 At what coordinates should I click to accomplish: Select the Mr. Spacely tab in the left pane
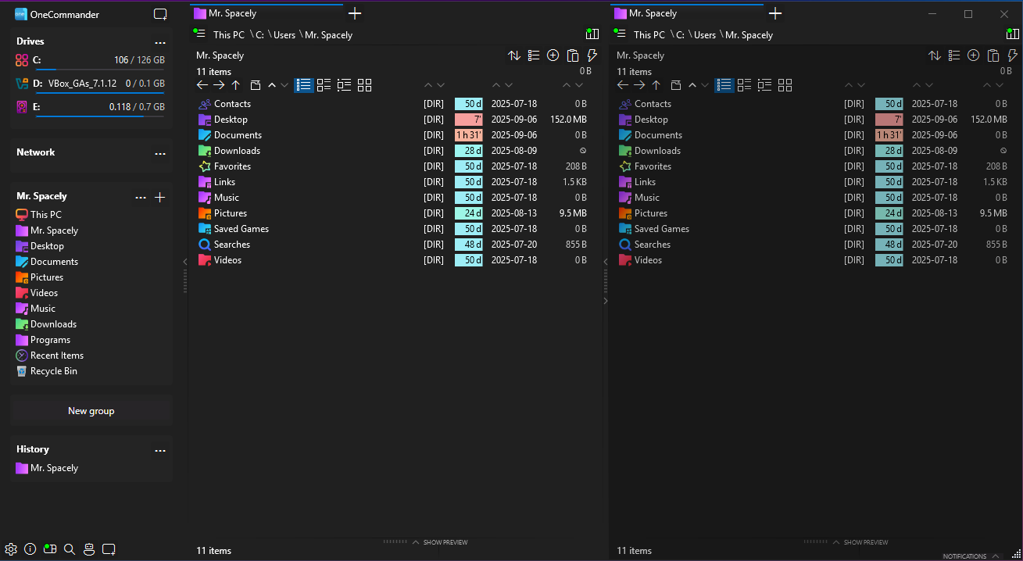(x=266, y=13)
